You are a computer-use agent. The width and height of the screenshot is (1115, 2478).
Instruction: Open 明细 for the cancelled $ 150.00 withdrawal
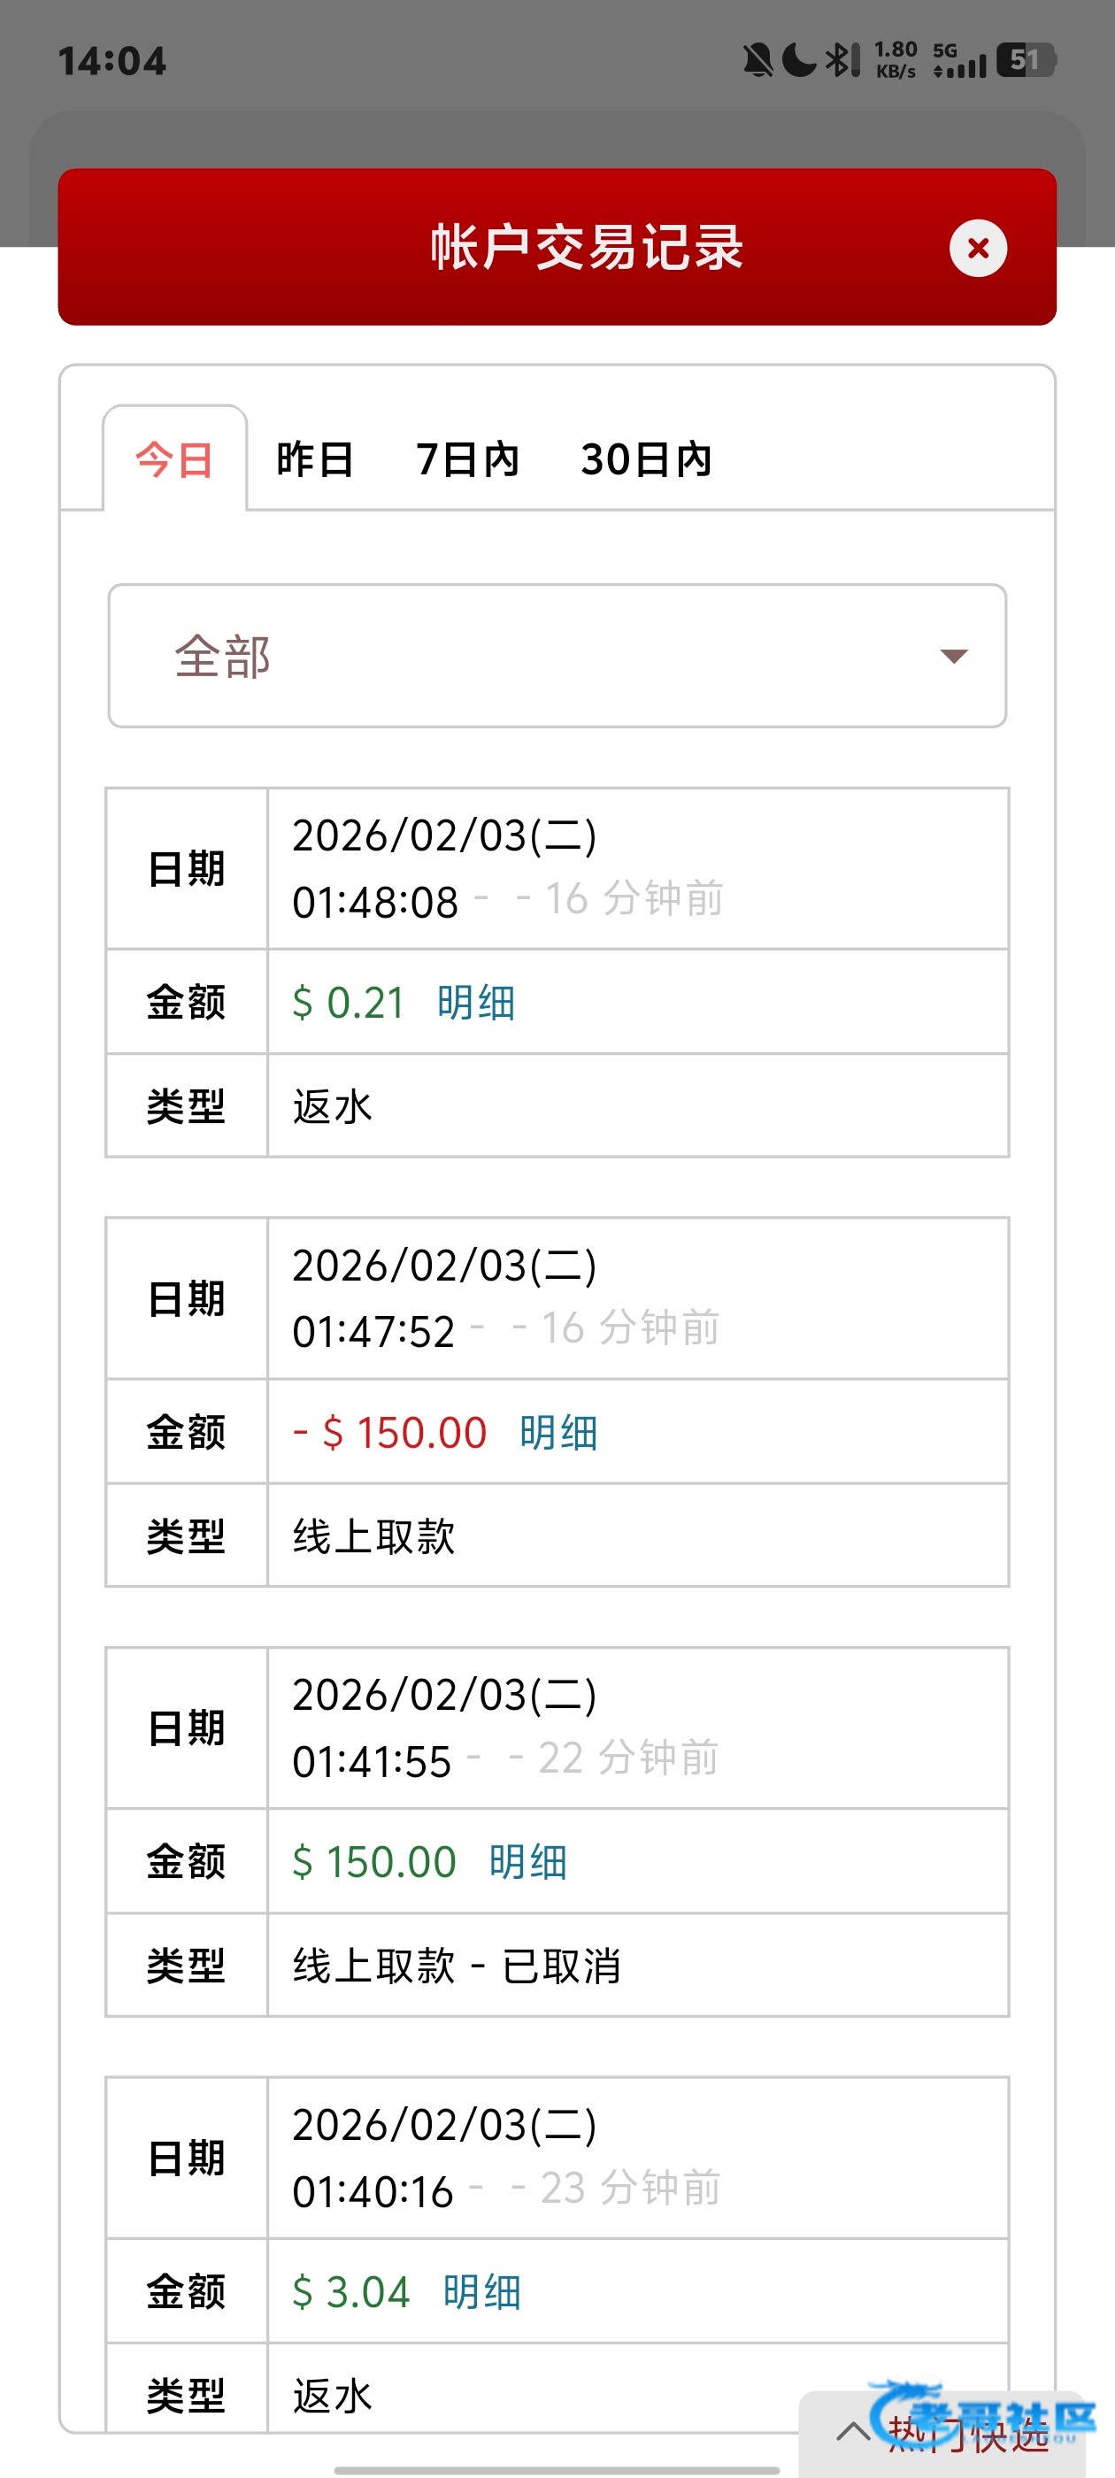pyautogui.click(x=528, y=1862)
